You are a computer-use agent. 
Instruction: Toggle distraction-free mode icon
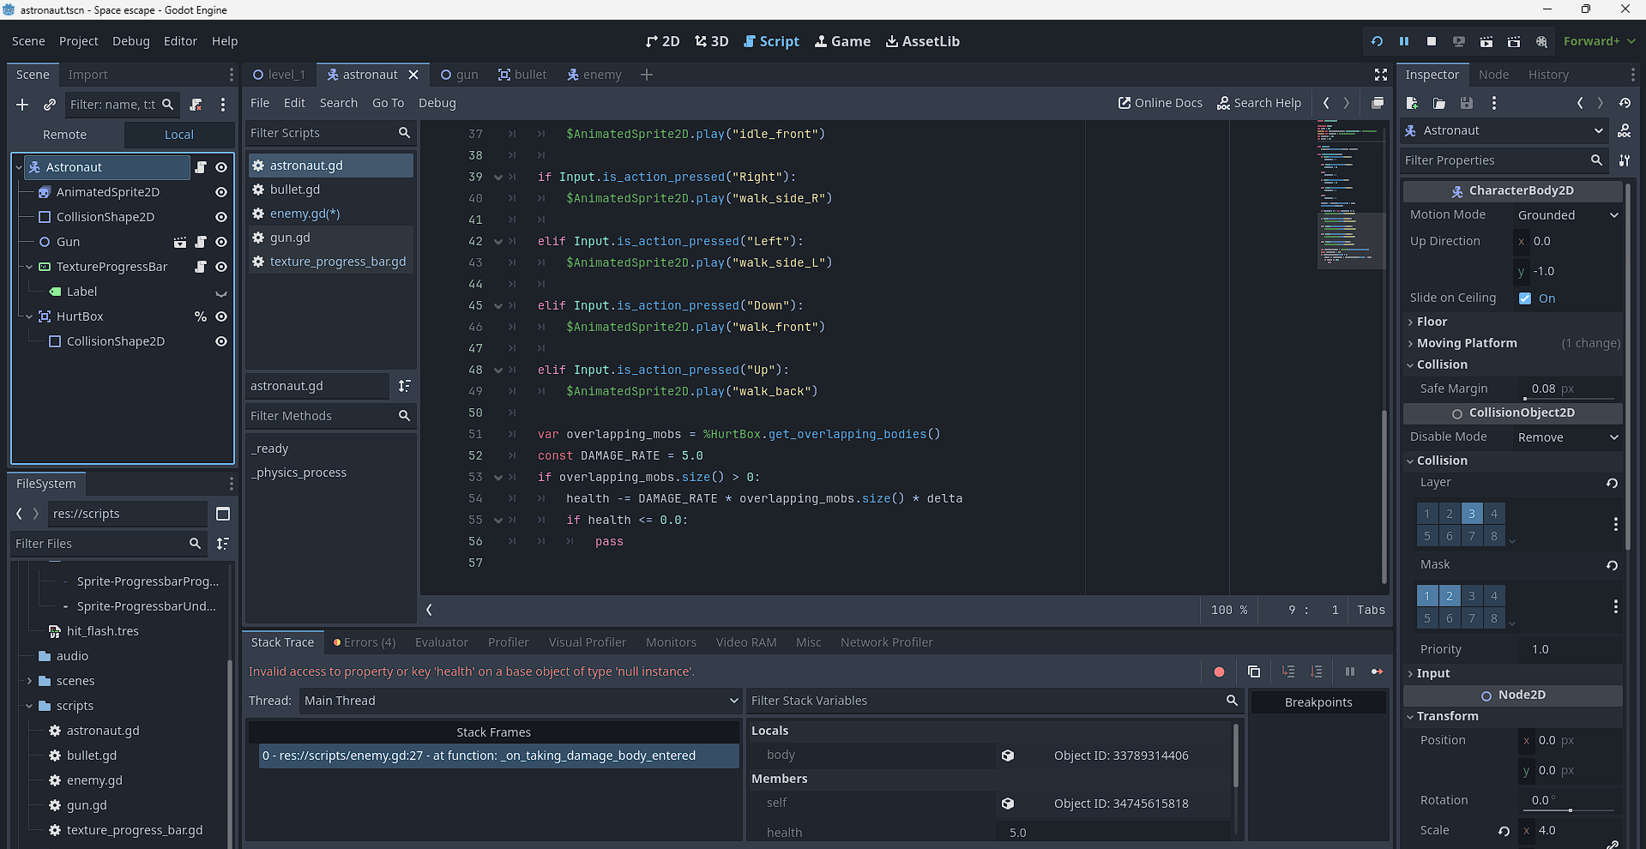coord(1381,75)
